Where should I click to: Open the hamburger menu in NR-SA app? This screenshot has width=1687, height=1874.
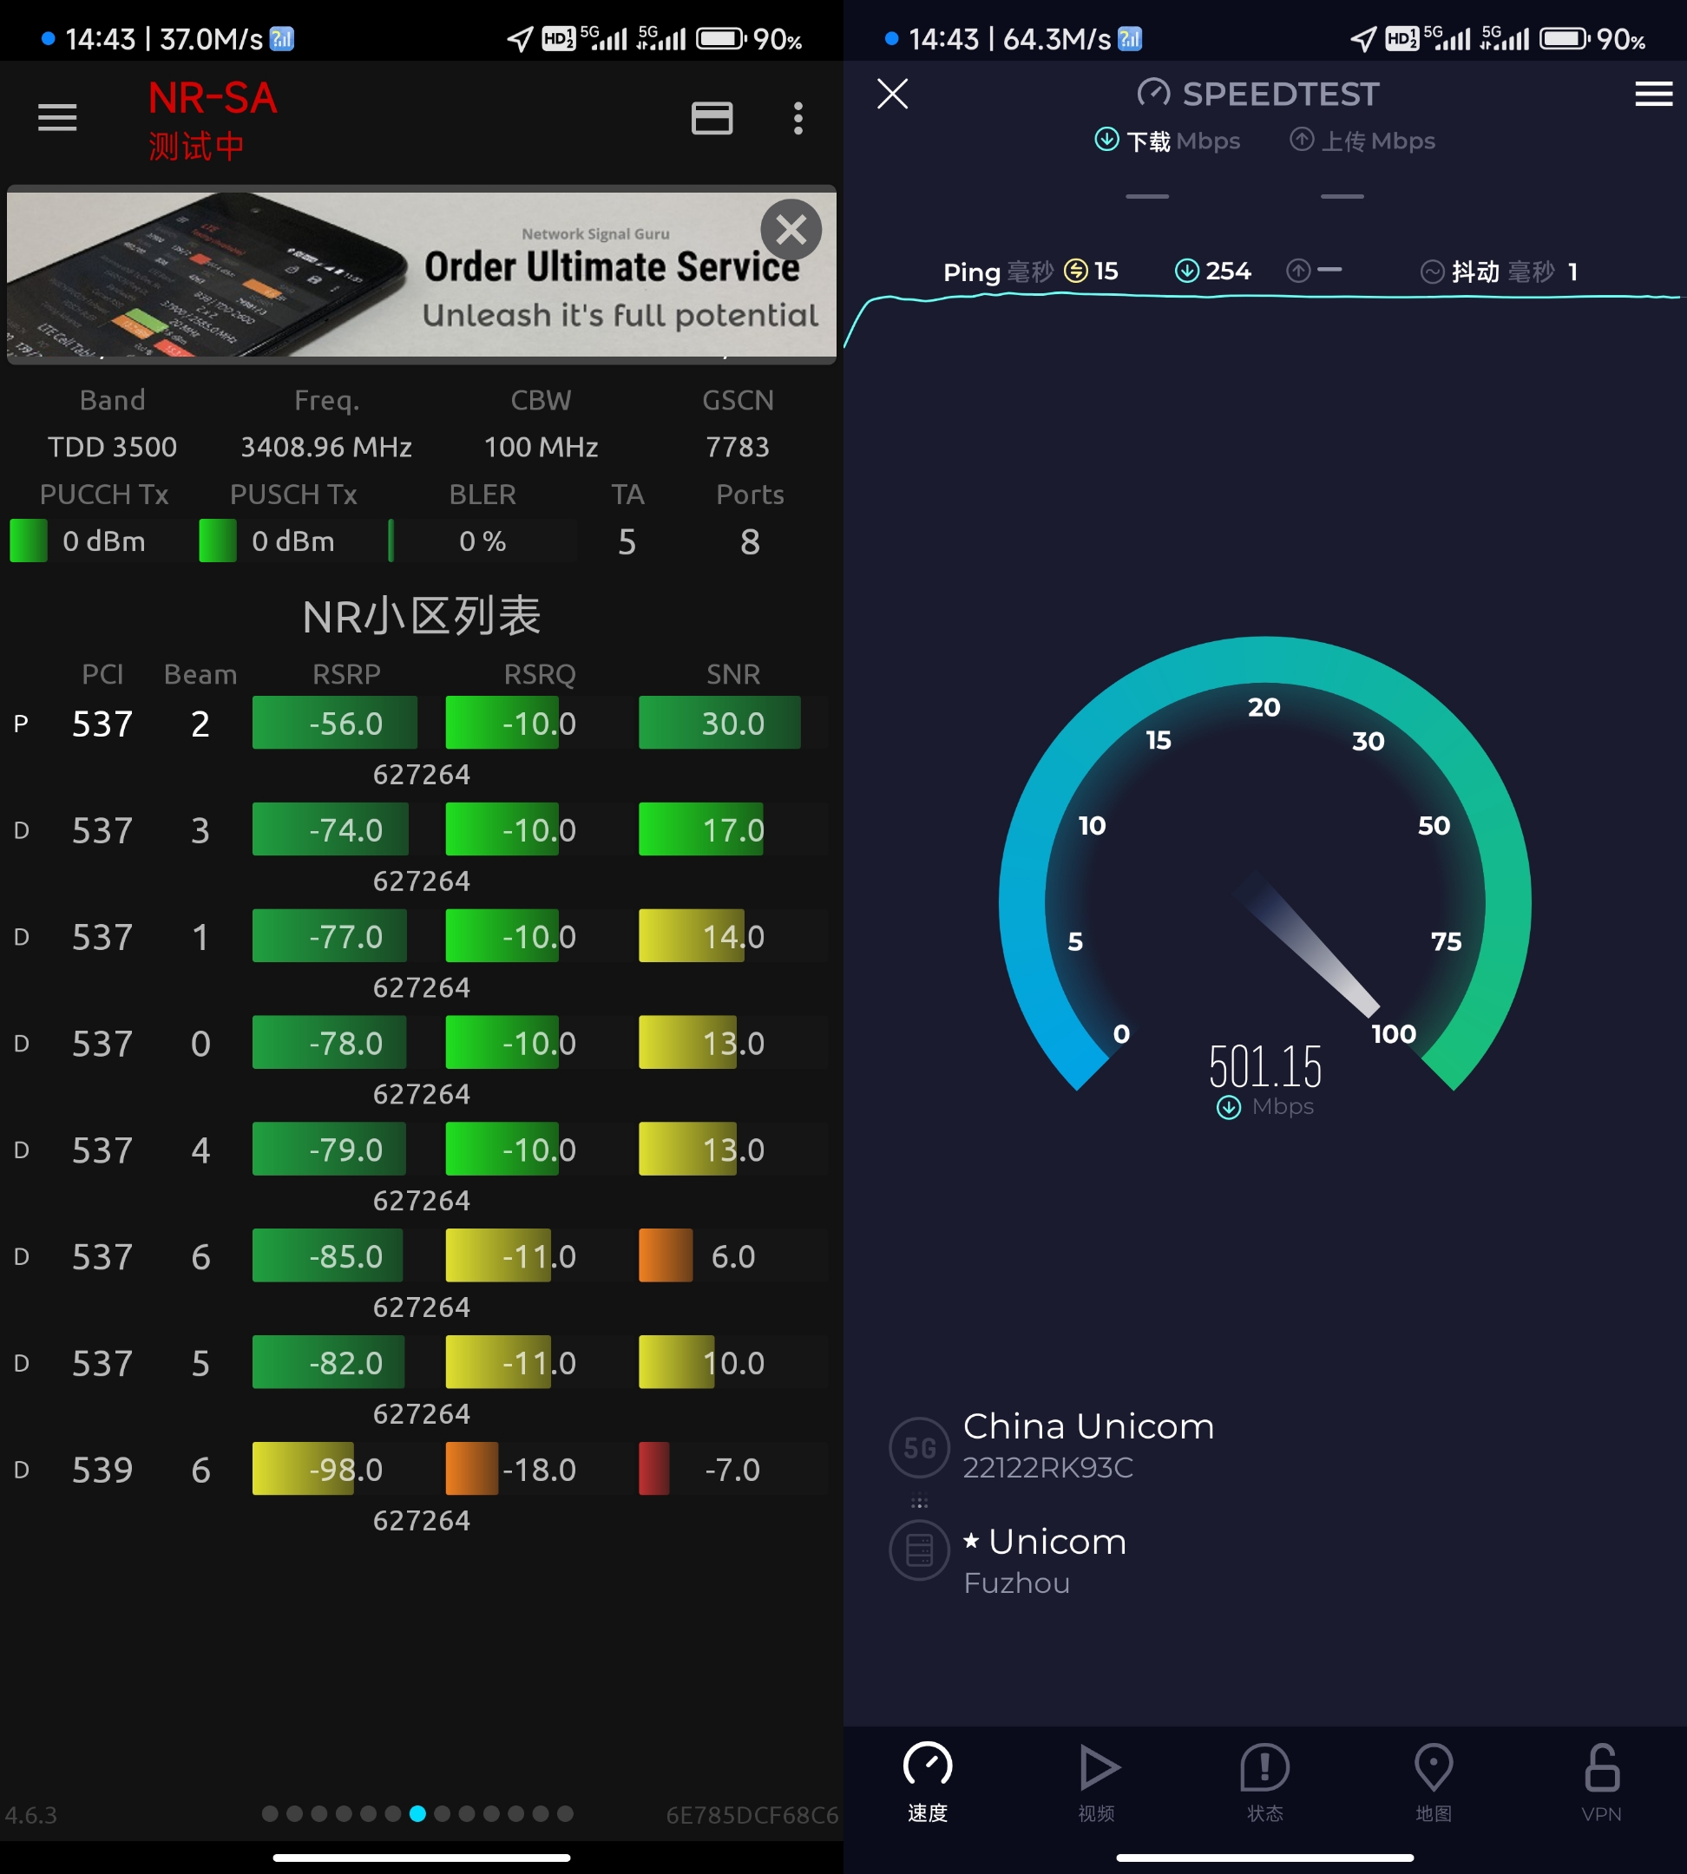(57, 118)
